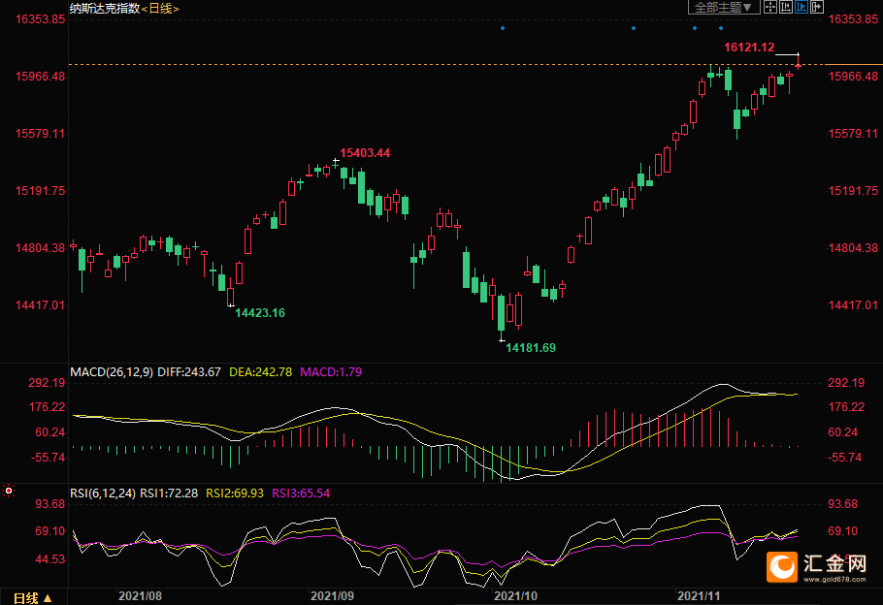Click the yellow RSI2:69.93 value
This screenshot has height=605, width=883.
235,493
